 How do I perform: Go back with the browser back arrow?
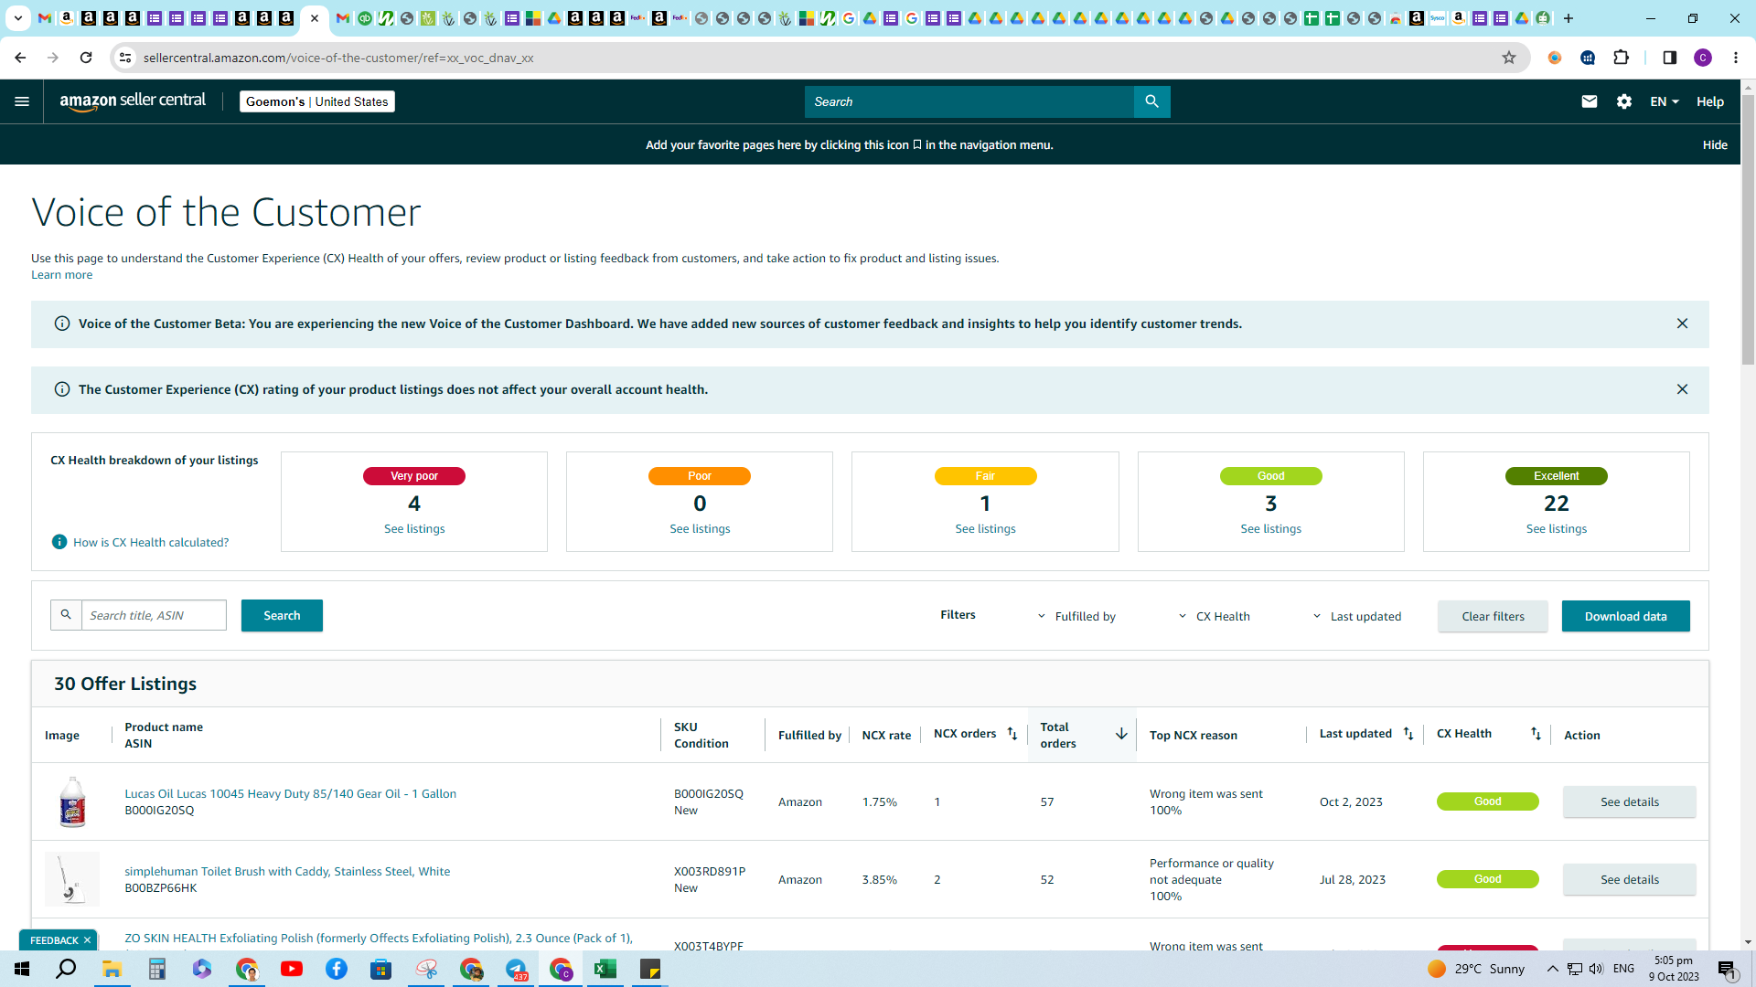(x=20, y=58)
